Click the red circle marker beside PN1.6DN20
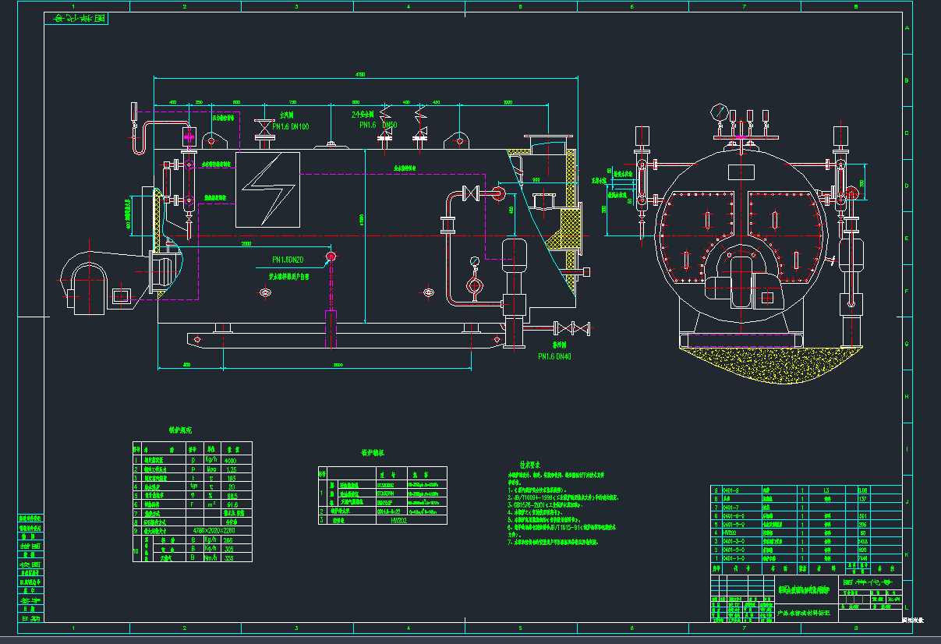941x644 pixels. [x=330, y=257]
